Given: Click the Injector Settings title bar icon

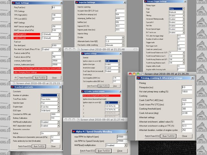Looking at the screenshot, I should pos(77,2).
